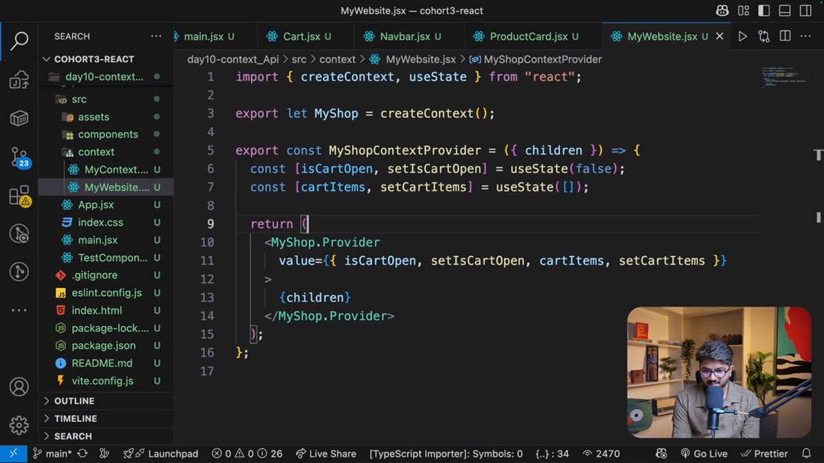Open the notifications bell
Viewport: 824px width, 463px height.
(x=806, y=453)
